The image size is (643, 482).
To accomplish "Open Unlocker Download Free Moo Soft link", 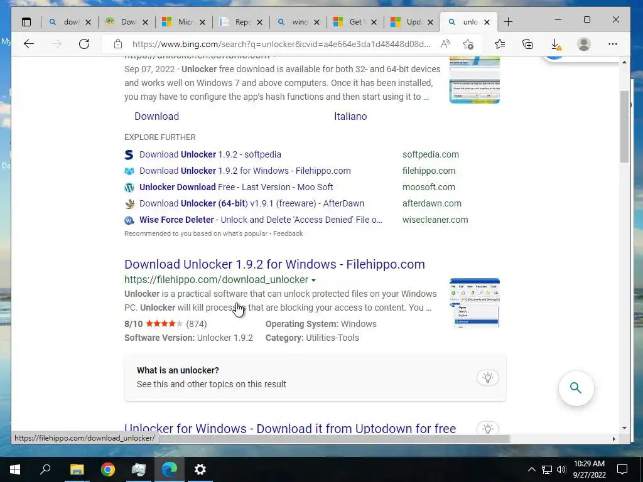I will coord(236,187).
